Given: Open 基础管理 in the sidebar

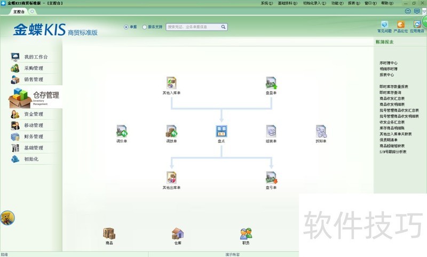Looking at the screenshot, I should (x=34, y=148).
